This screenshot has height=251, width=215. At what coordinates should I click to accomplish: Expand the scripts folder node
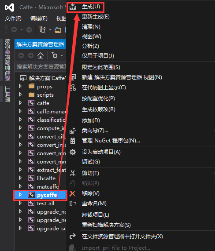[20, 95]
